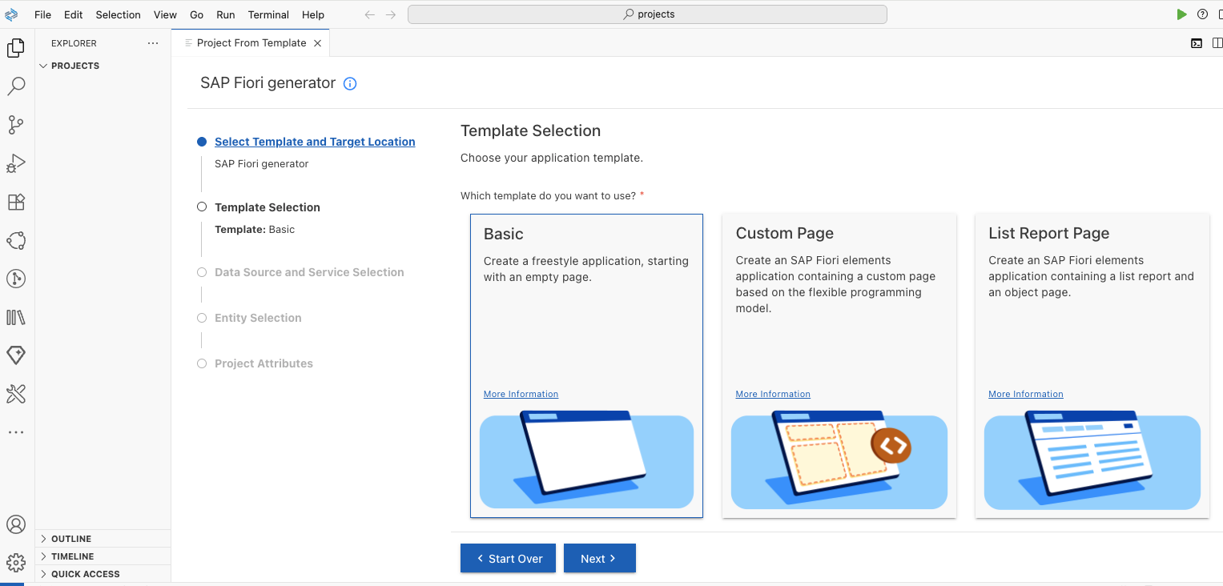Open the Accounts person icon

click(16, 524)
